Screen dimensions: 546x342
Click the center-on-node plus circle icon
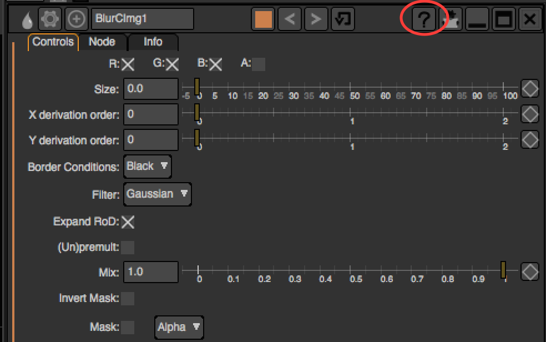[76, 19]
